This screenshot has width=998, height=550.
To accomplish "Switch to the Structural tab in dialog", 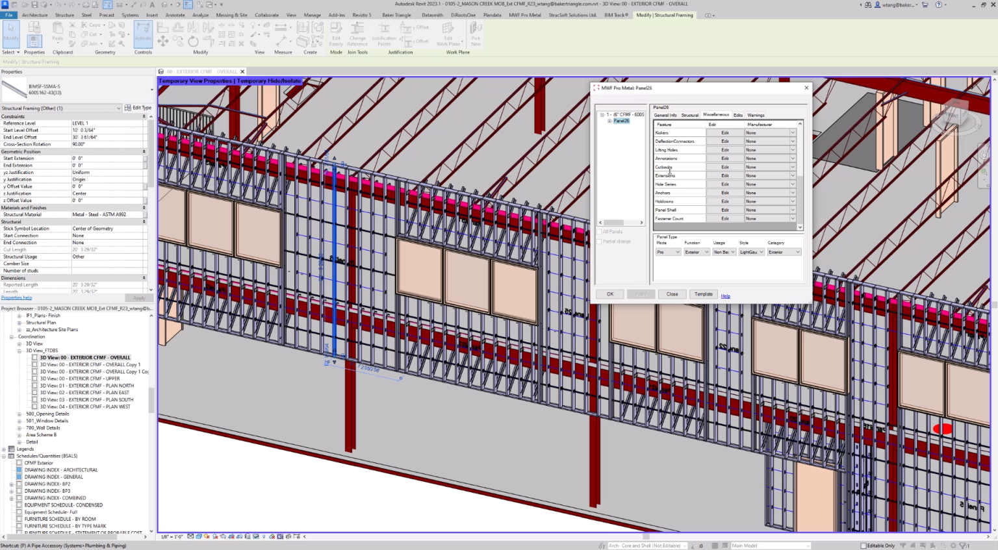I will click(x=689, y=115).
